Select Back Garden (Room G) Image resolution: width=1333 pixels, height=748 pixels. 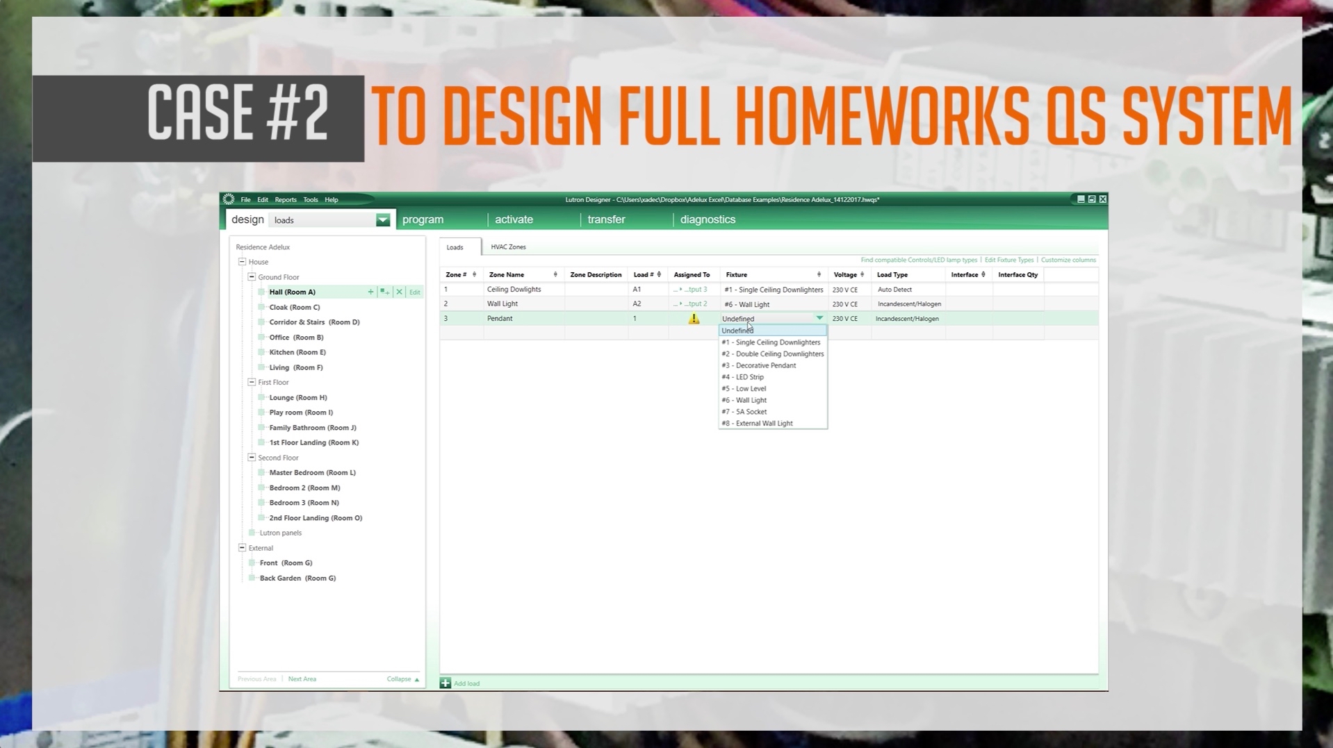click(x=297, y=579)
